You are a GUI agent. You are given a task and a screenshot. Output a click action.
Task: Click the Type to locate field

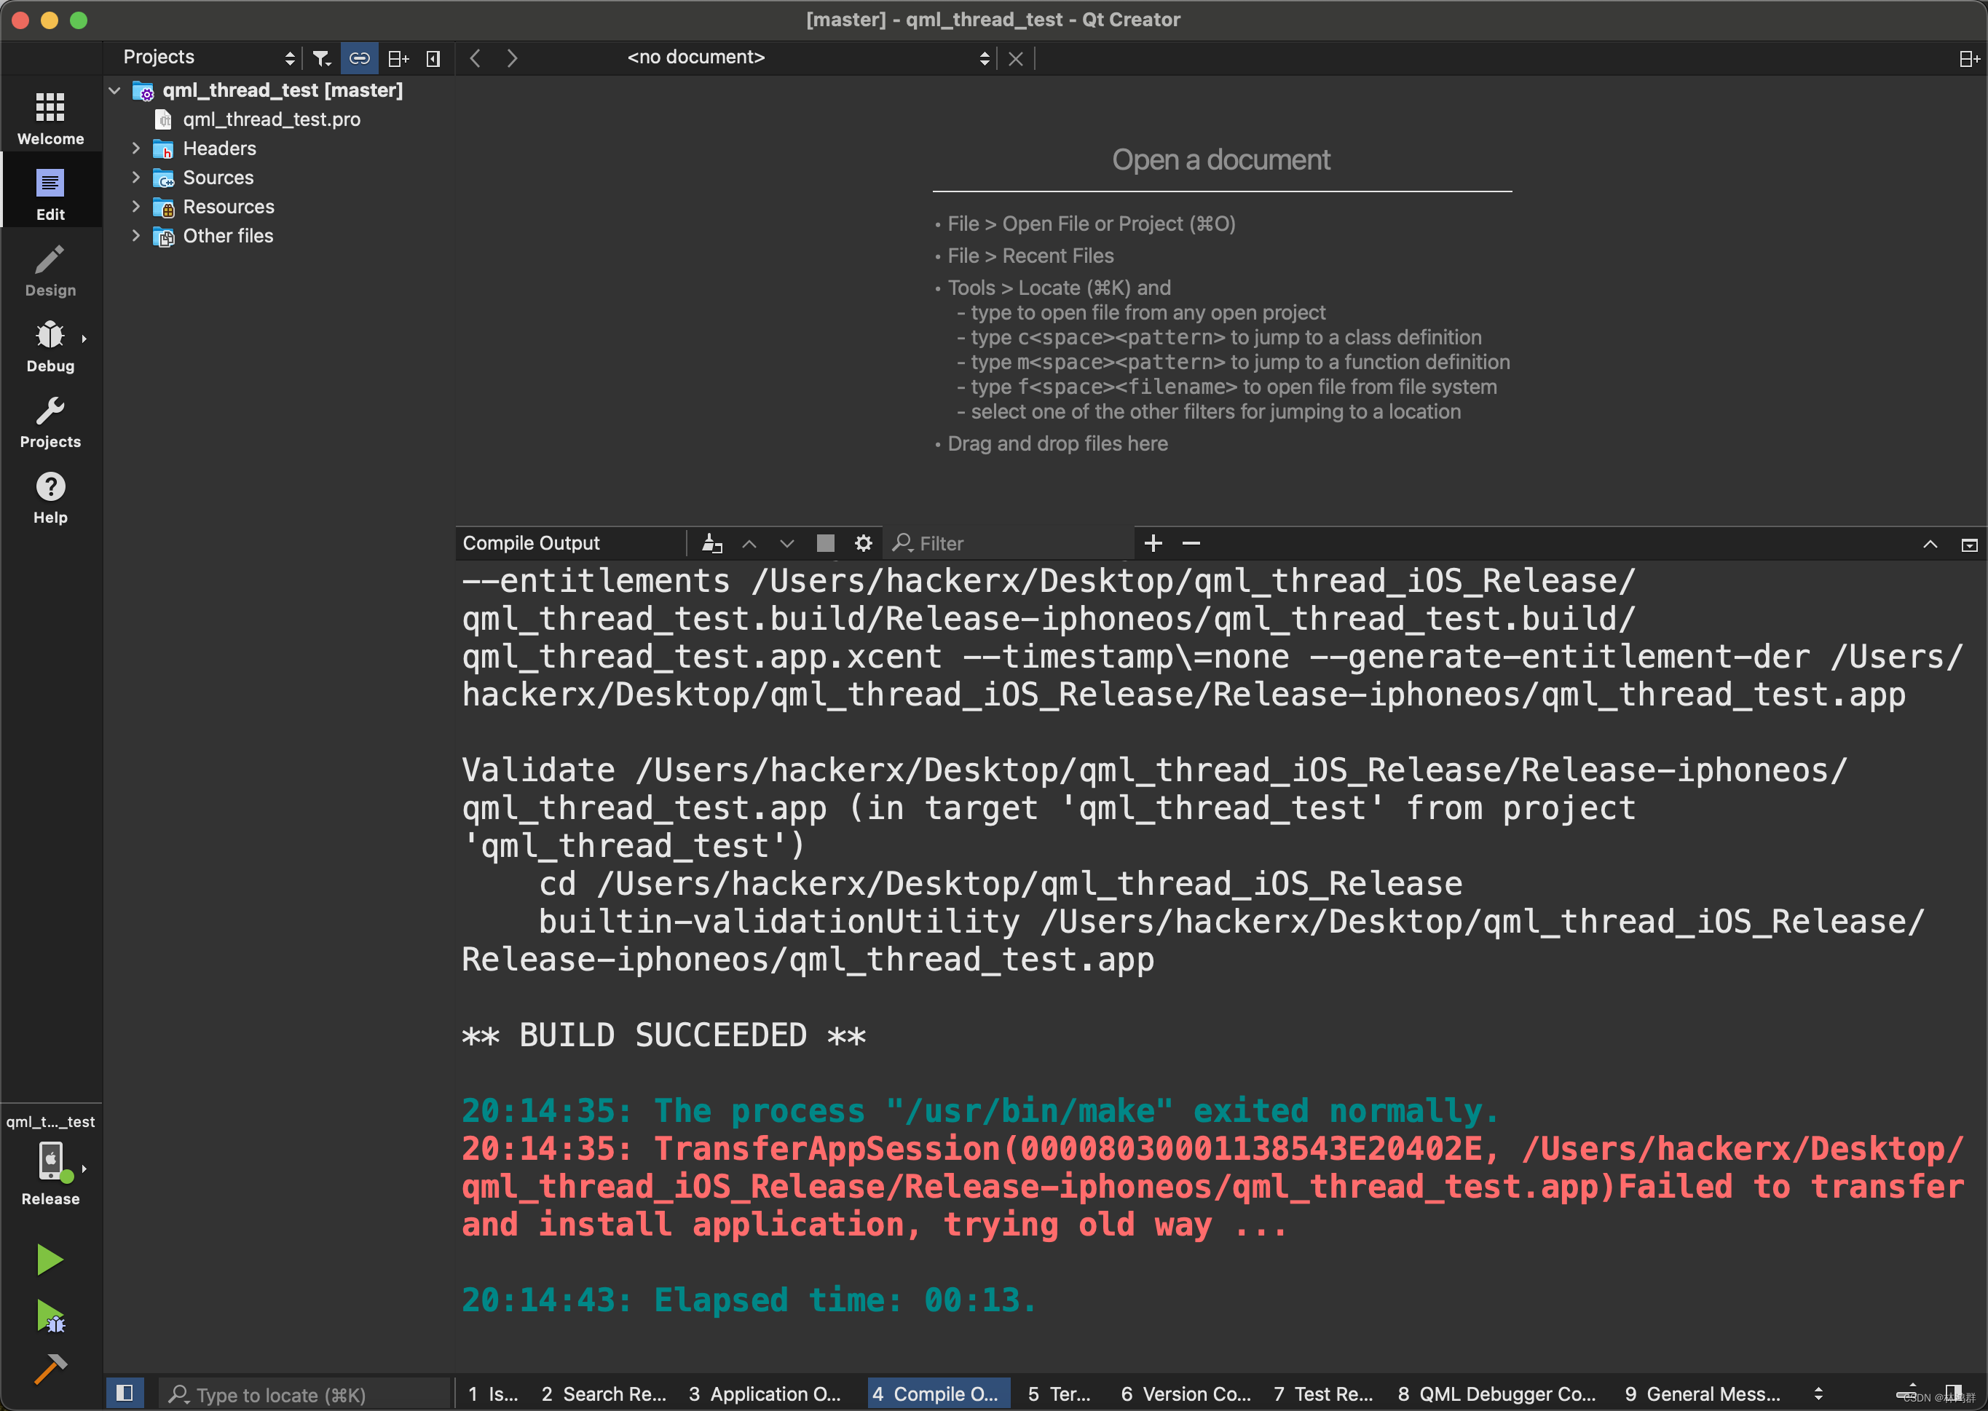(304, 1394)
